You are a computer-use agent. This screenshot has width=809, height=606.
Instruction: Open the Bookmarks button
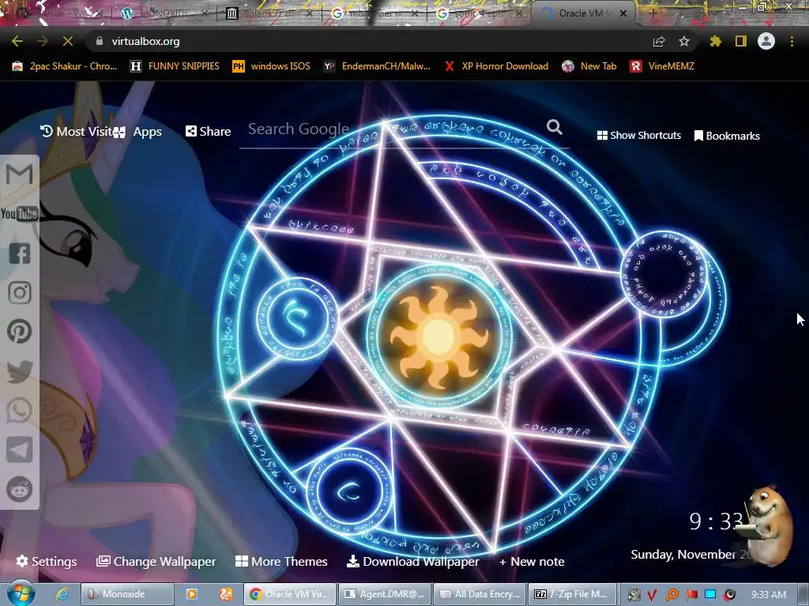pyautogui.click(x=727, y=136)
